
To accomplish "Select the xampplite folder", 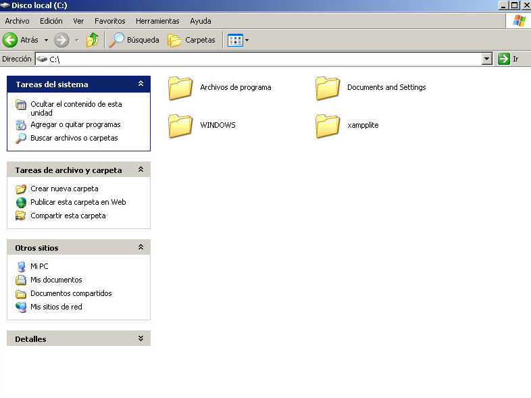I will click(x=328, y=126).
